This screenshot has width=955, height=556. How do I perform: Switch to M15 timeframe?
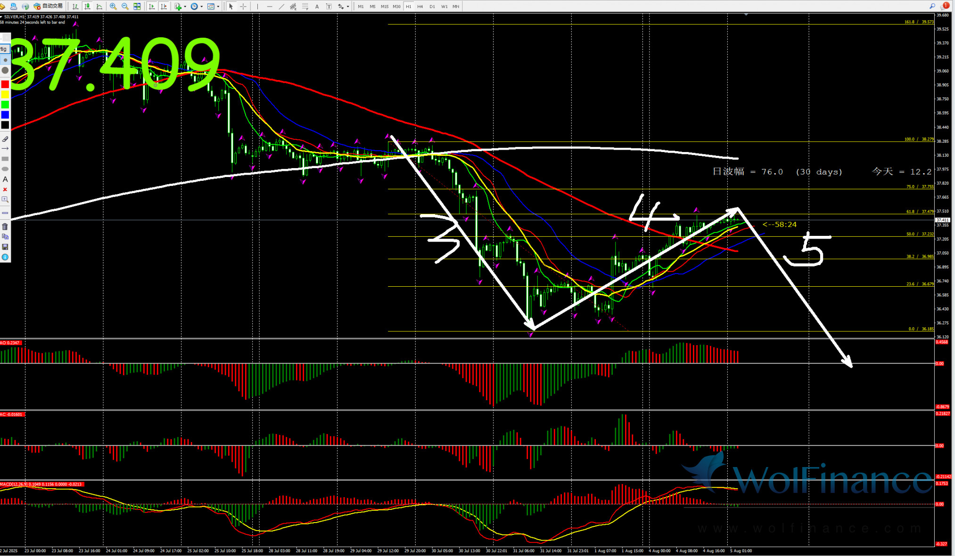(x=385, y=7)
